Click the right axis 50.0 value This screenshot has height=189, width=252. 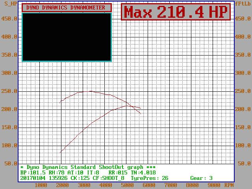(x=244, y=164)
